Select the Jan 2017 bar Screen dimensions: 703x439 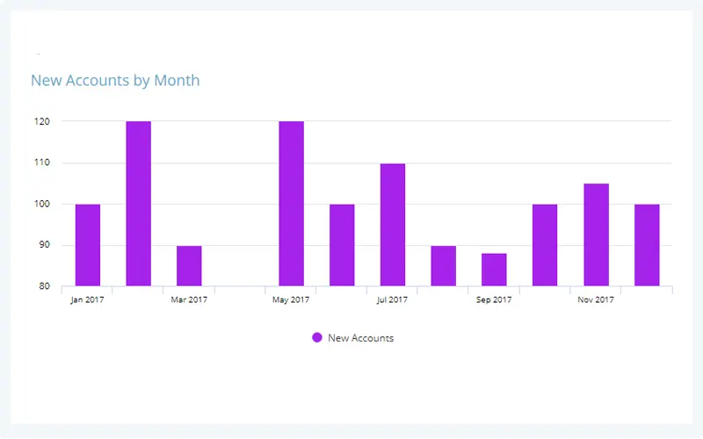88,245
